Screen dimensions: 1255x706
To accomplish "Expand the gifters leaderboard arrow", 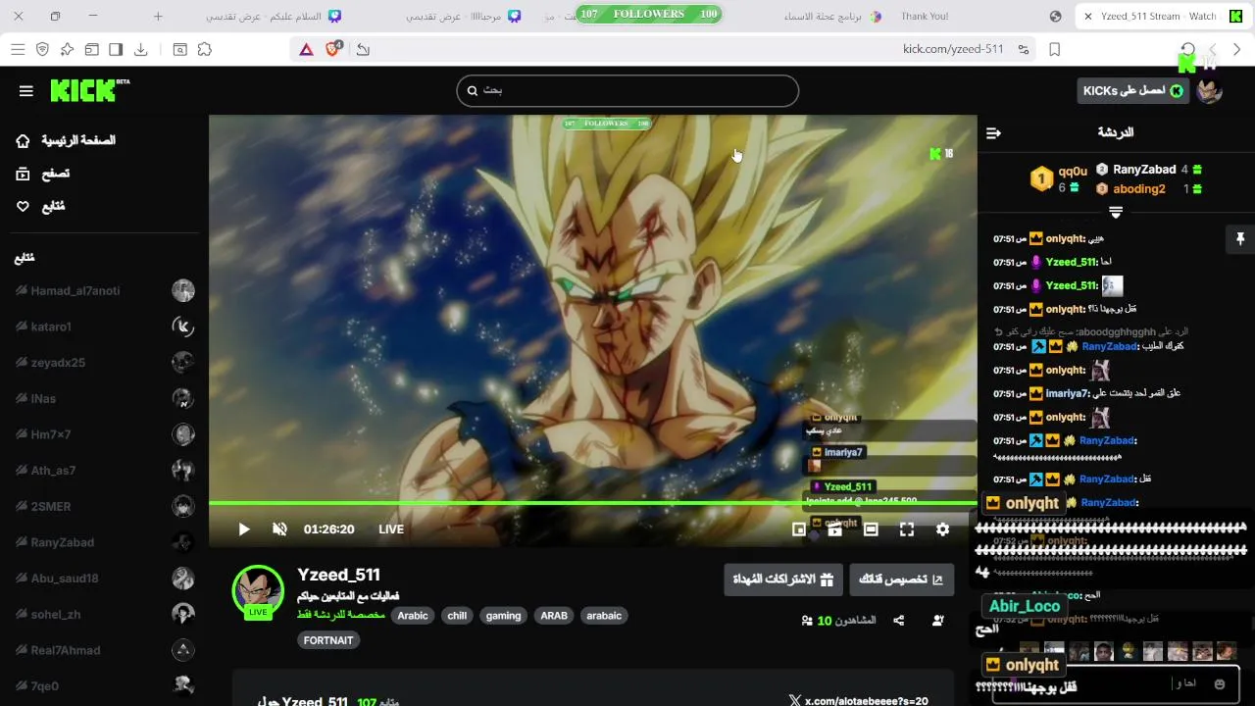I will coord(1115,212).
